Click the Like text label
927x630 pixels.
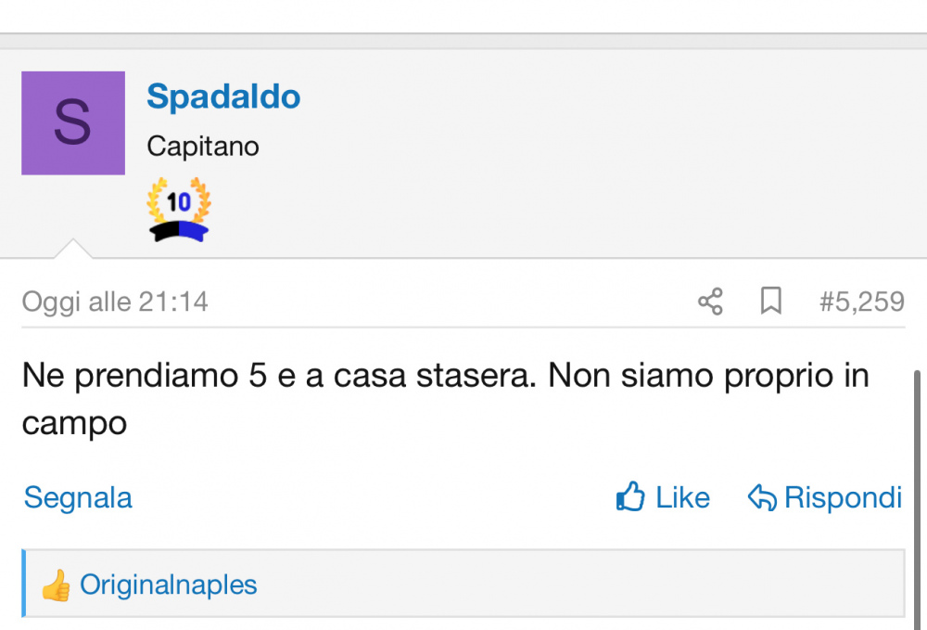[682, 497]
